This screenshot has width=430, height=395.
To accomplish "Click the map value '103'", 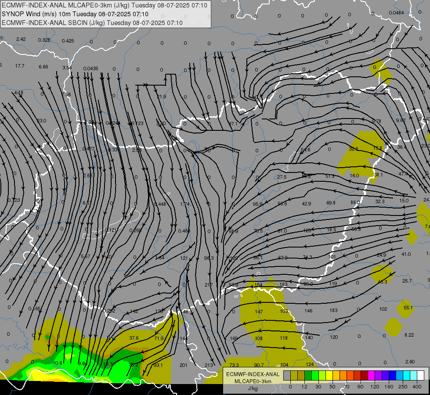I will (284, 311).
